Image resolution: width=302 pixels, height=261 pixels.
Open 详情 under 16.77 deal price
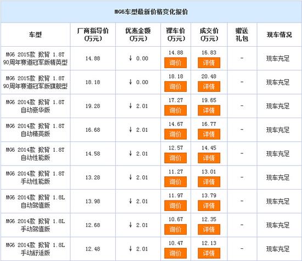[x=209, y=134]
